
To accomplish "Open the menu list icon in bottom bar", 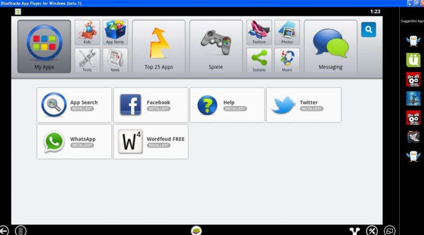I will [21, 231].
